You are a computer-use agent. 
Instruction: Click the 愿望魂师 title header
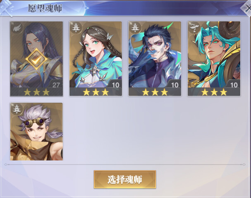[45, 8]
